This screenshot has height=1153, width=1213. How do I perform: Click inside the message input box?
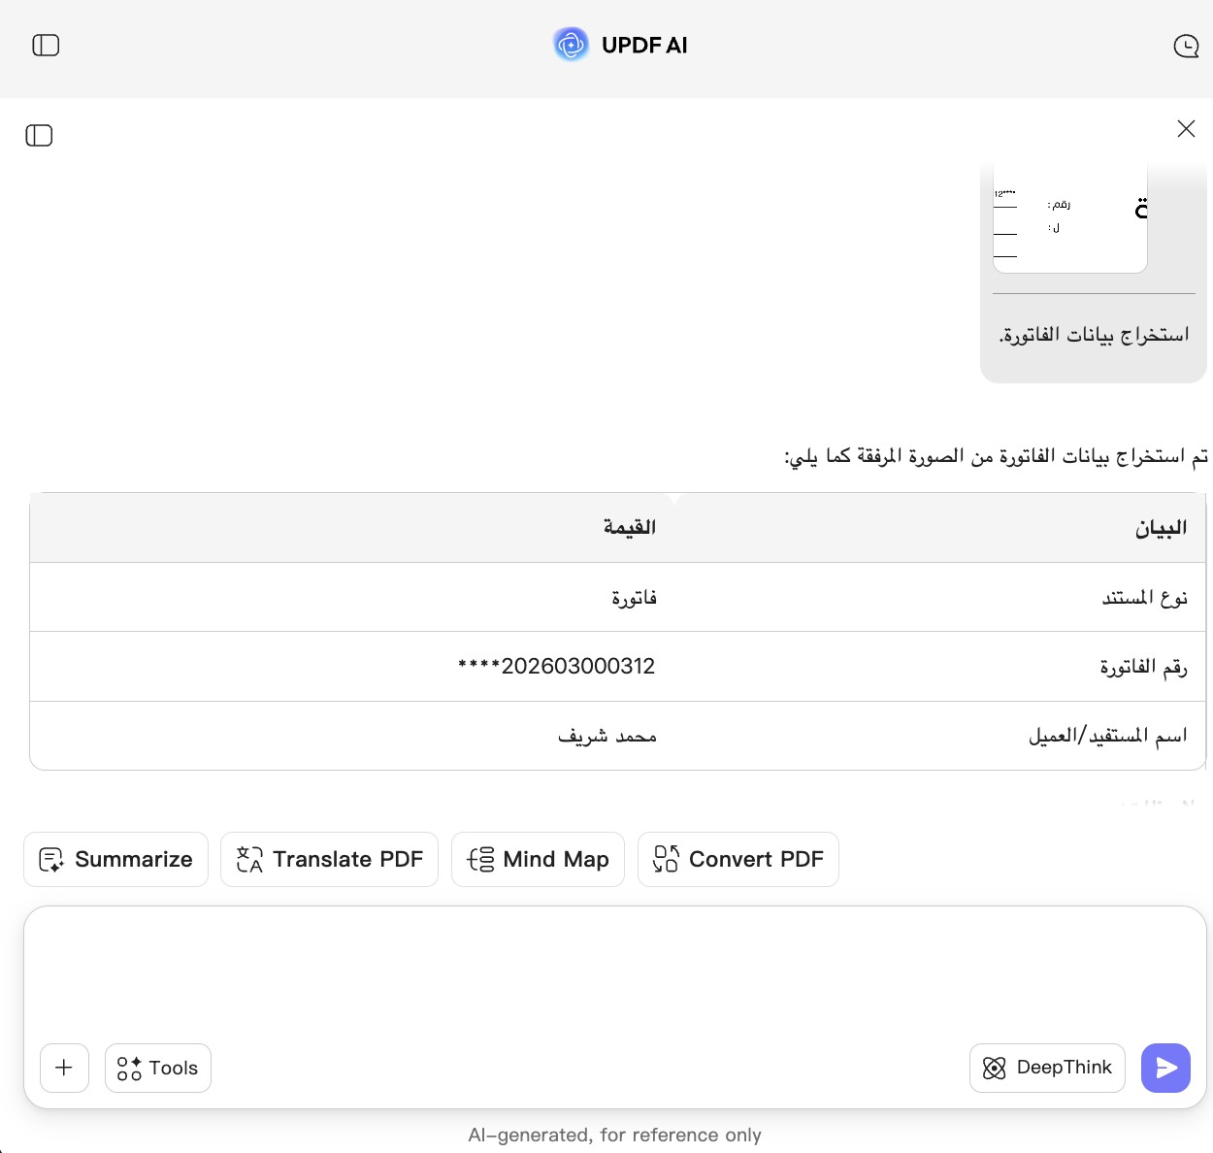pyautogui.click(x=611, y=971)
